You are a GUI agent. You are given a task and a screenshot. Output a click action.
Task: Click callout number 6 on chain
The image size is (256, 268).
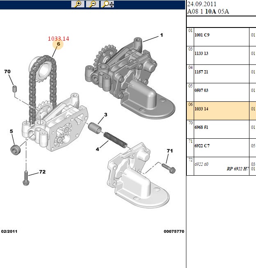[58, 44]
